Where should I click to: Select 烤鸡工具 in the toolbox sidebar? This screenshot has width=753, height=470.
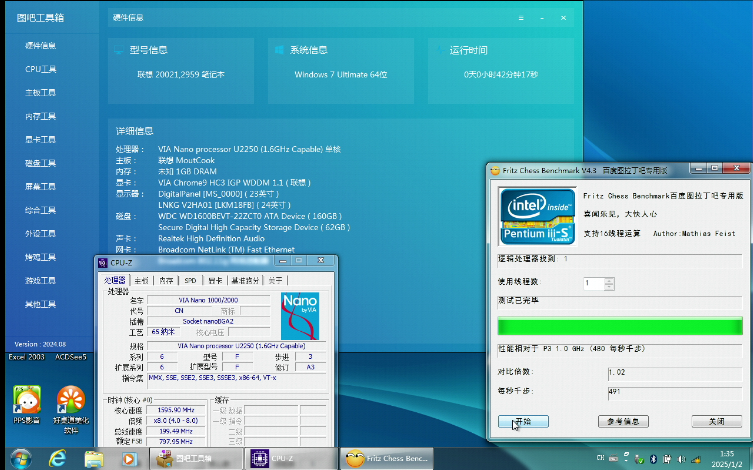(41, 257)
